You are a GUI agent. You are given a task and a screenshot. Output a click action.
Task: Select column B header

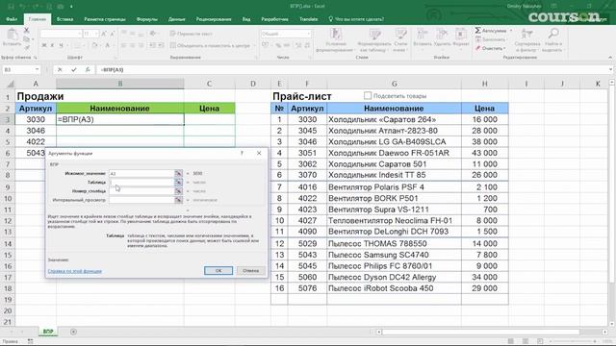pyautogui.click(x=120, y=84)
